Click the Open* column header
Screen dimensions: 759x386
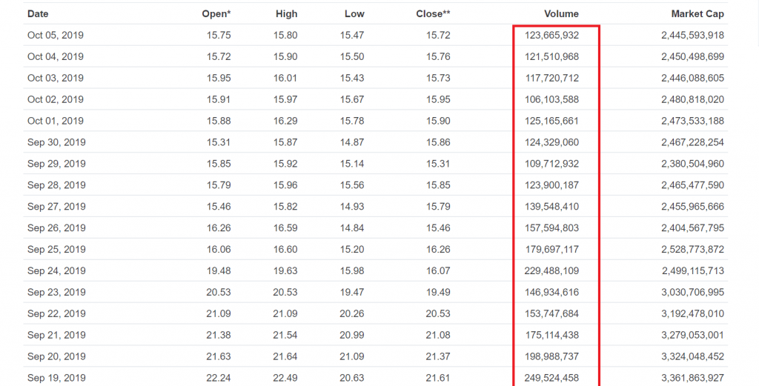pyautogui.click(x=216, y=13)
